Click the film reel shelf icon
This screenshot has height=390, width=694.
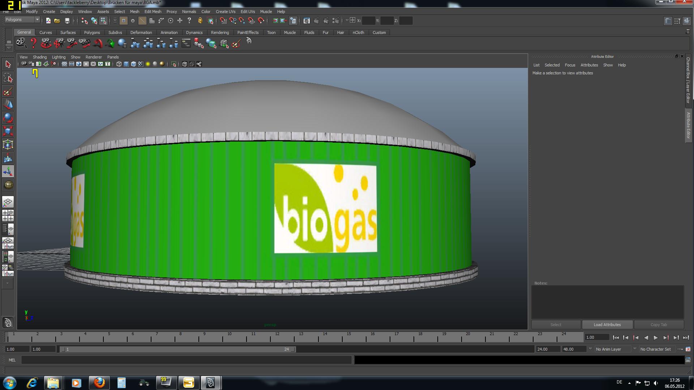point(21,43)
